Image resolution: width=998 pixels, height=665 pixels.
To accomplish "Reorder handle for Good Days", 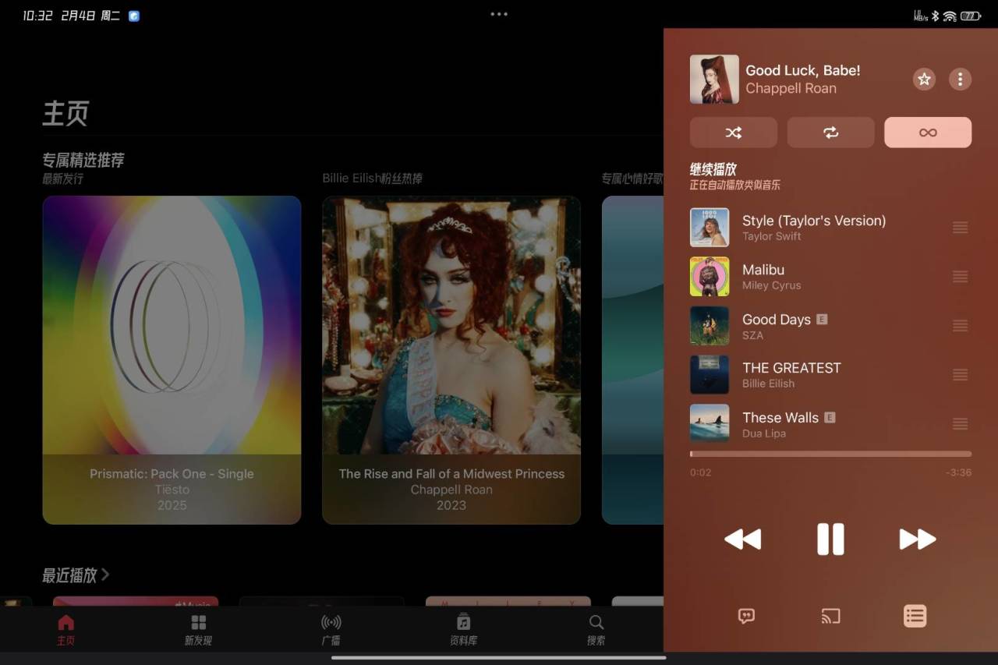I will [x=961, y=326].
